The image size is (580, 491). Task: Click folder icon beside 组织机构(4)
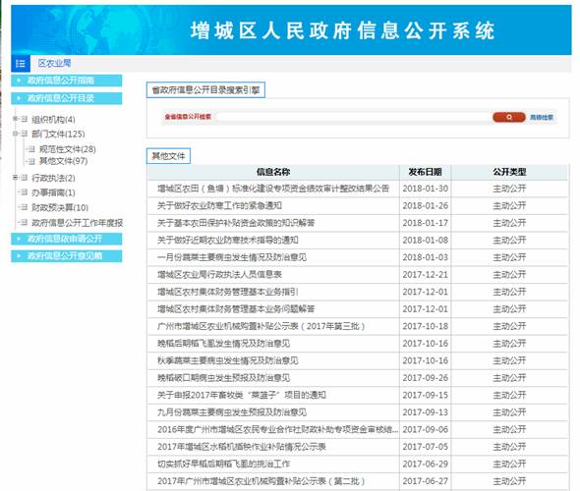pyautogui.click(x=25, y=119)
